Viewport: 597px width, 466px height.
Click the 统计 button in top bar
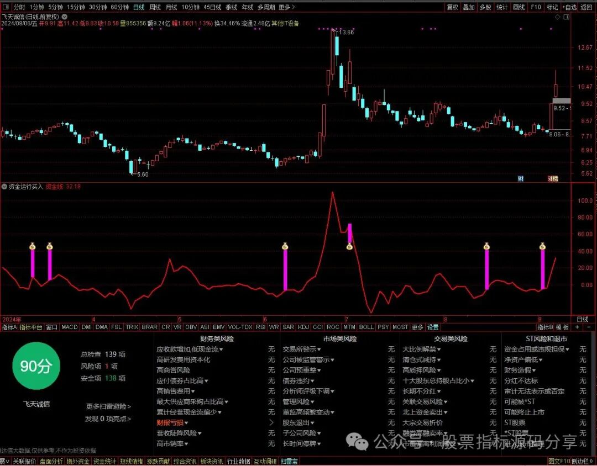502,7
